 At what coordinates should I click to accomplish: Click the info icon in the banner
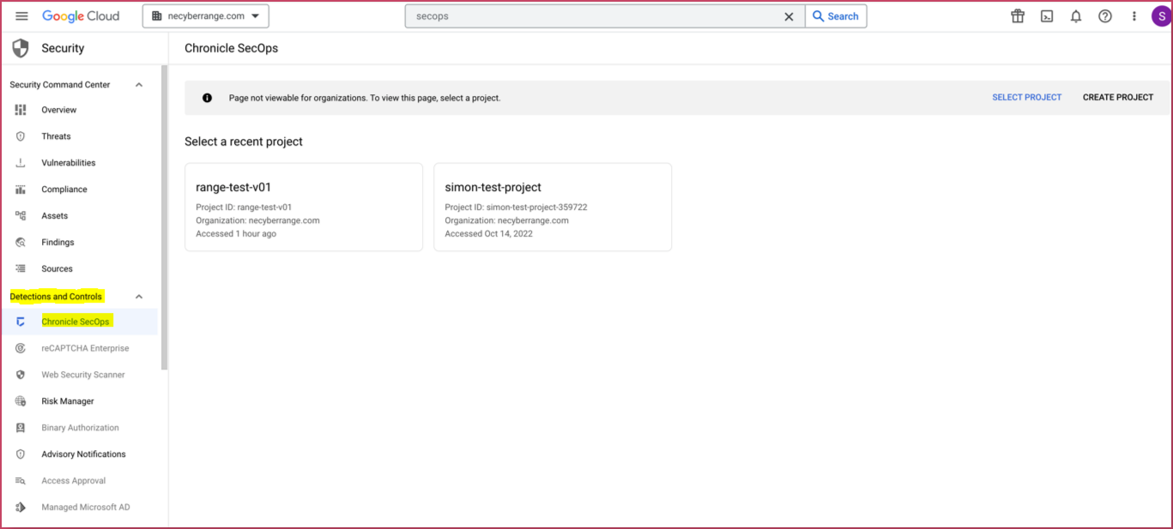[x=207, y=98]
